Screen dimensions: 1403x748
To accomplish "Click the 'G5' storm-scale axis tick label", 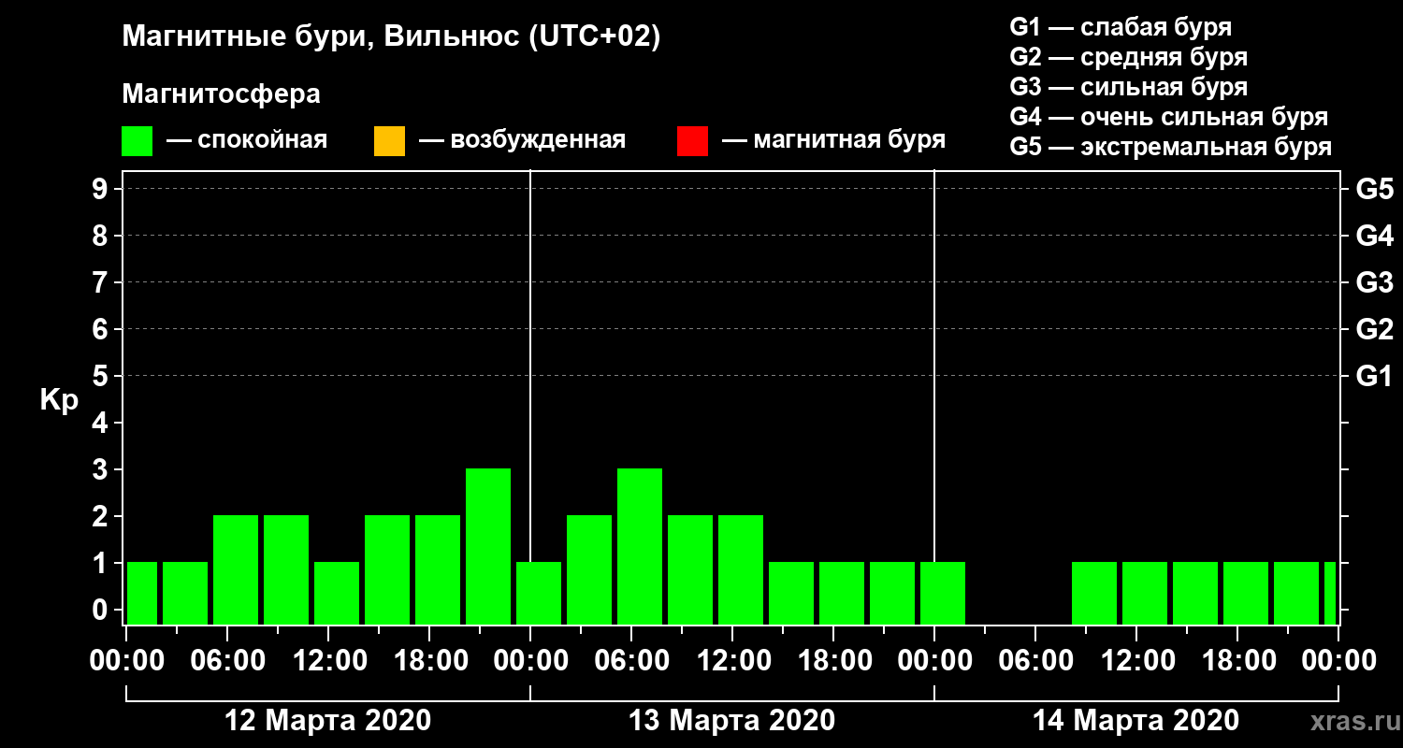I will (1374, 189).
